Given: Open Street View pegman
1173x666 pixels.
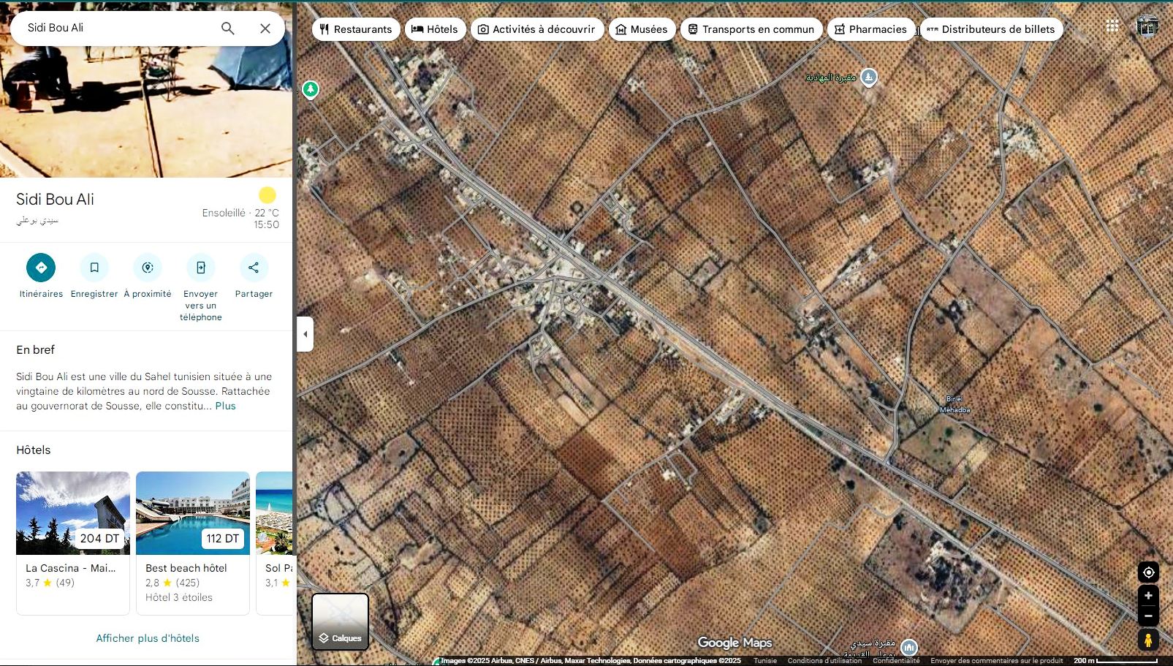Looking at the screenshot, I should pyautogui.click(x=1148, y=640).
